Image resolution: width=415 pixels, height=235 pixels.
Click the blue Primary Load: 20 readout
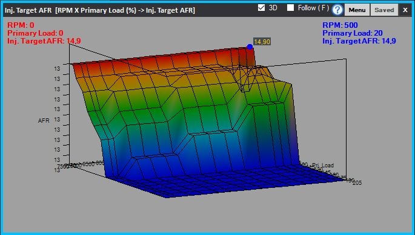click(x=353, y=33)
